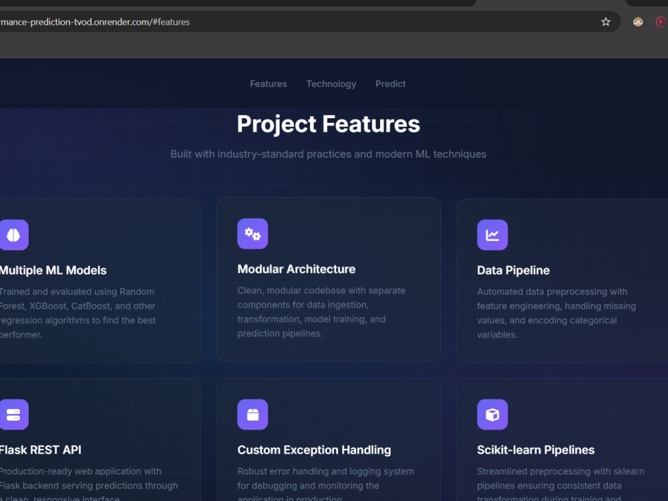Click the description starting with 'Robust error handling'

click(325, 484)
